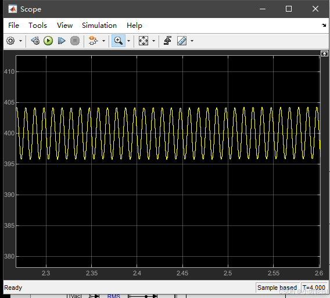Screen dimensions: 330x298
Task: Open the File menu
Action: [x=13, y=26]
